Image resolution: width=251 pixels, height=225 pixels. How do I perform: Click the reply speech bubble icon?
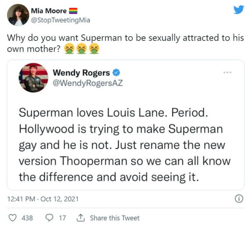coord(51,218)
